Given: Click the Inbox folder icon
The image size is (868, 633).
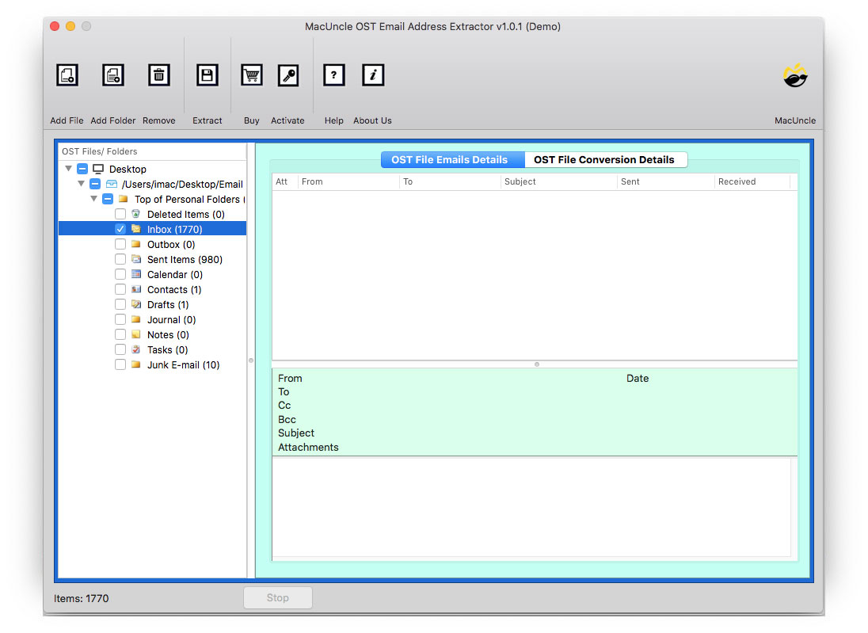Looking at the screenshot, I should (x=135, y=229).
